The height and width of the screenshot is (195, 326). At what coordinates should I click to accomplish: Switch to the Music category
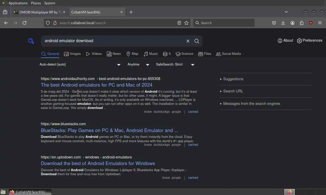tap(151, 54)
